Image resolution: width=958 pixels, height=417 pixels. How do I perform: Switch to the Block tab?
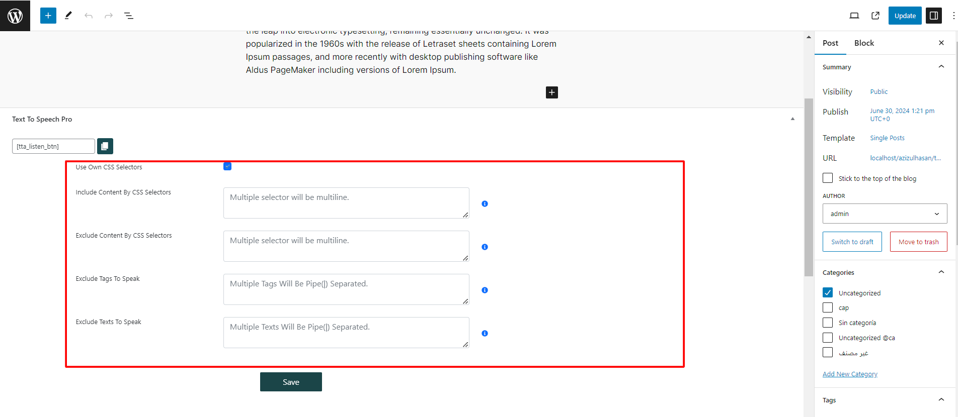tap(864, 43)
